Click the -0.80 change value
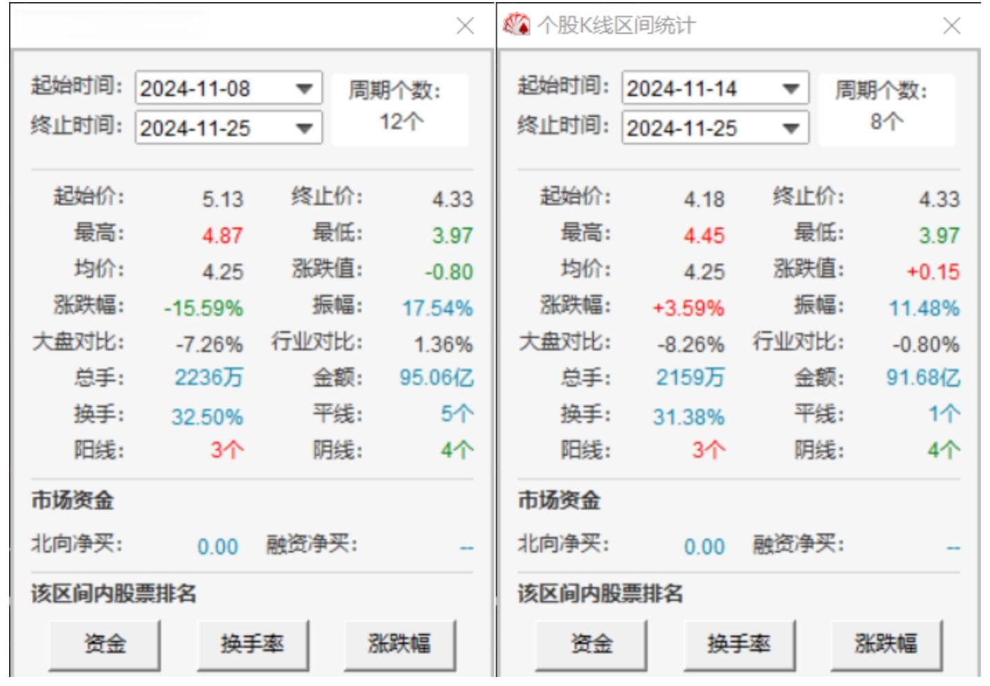 click(x=449, y=272)
